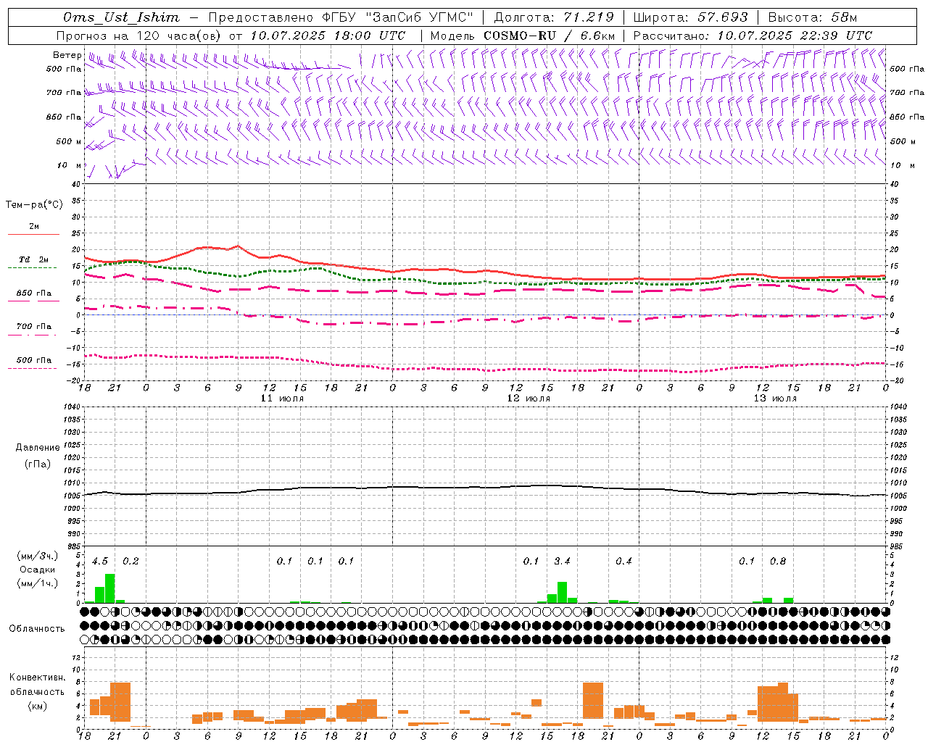928x742 pixels.
Task: Select the 4.5 precipitation total
Action: (x=100, y=561)
